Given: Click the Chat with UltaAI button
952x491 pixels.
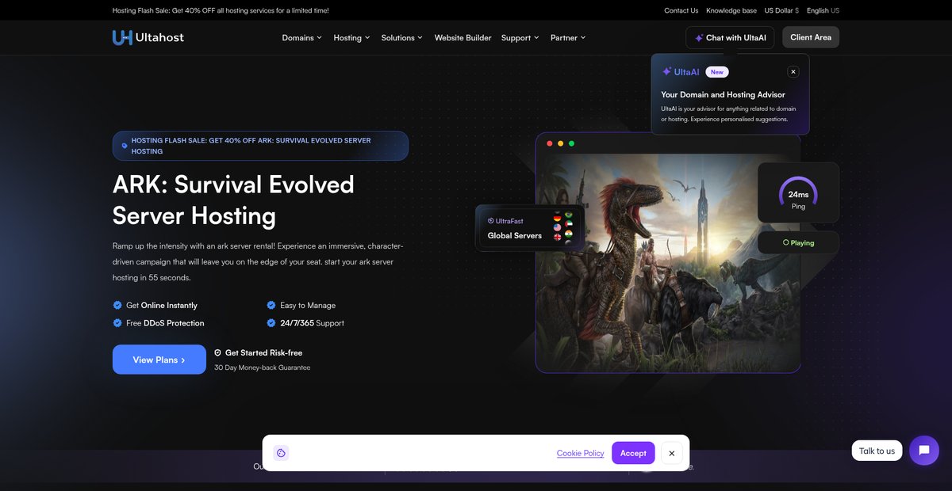Looking at the screenshot, I should [730, 37].
